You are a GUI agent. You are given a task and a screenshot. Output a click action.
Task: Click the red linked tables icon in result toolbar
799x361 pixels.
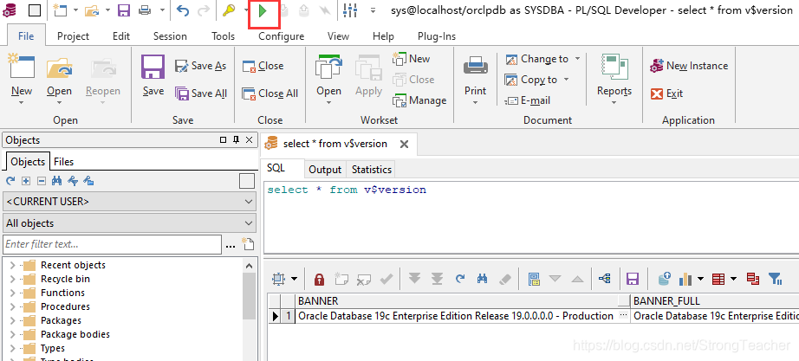click(753, 279)
